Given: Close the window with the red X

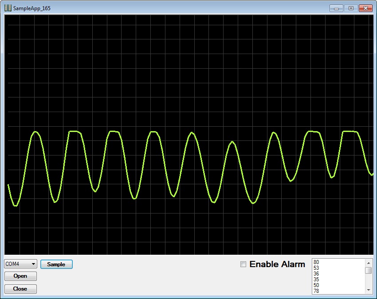Looking at the screenshot, I should (365, 8).
